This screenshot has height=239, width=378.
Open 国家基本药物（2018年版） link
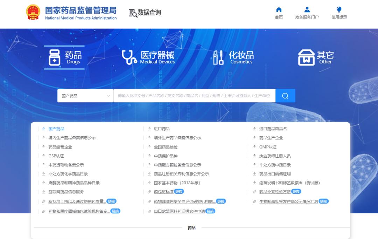(x=177, y=183)
